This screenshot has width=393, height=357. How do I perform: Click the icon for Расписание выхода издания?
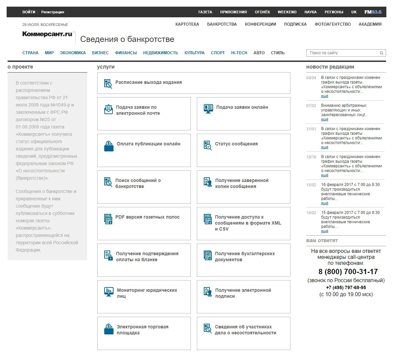pos(108,84)
